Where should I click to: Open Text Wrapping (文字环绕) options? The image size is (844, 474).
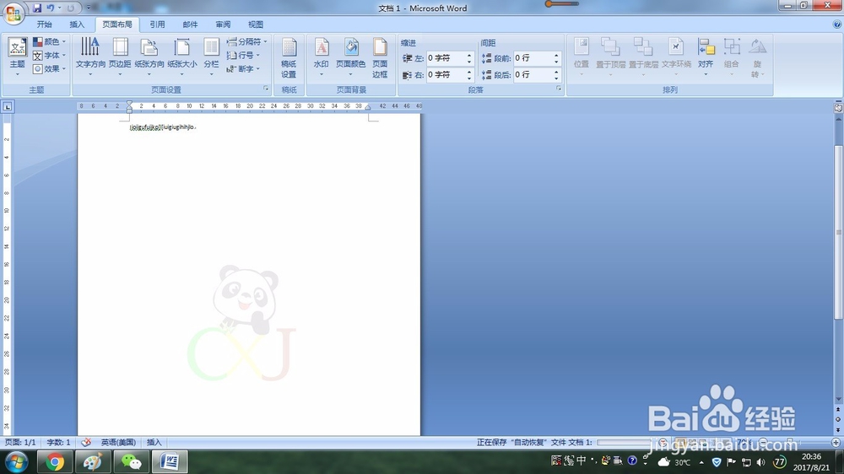click(x=676, y=56)
